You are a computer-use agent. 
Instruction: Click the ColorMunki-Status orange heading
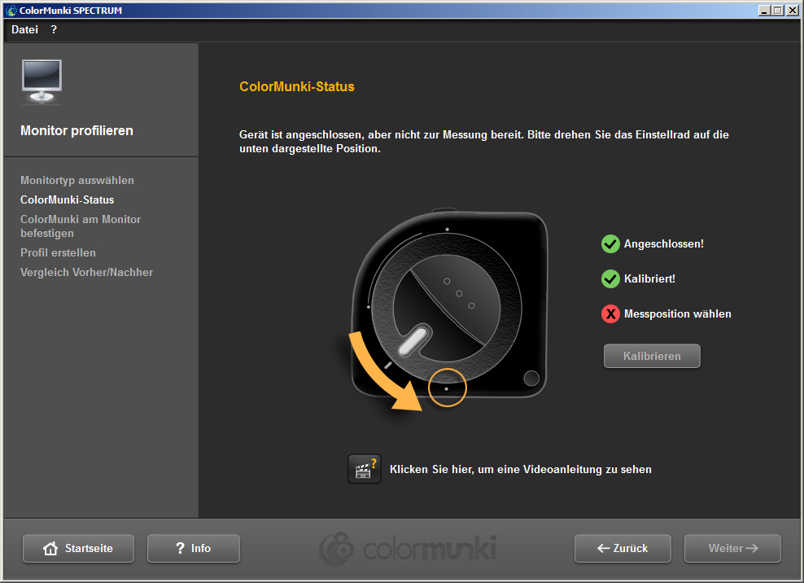(297, 86)
